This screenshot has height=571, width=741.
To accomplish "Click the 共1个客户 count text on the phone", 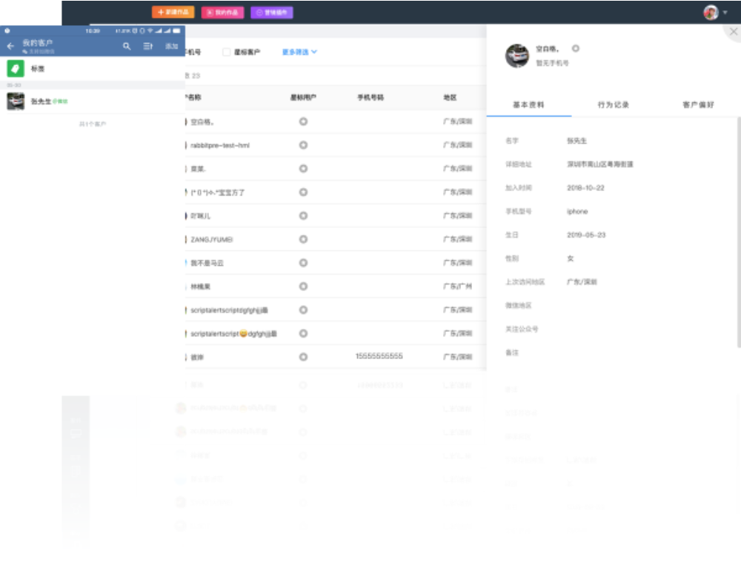I will click(x=93, y=124).
